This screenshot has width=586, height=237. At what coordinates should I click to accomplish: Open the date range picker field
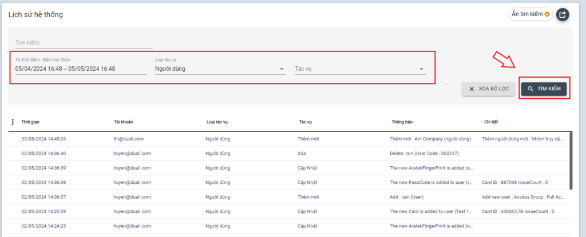tap(80, 69)
